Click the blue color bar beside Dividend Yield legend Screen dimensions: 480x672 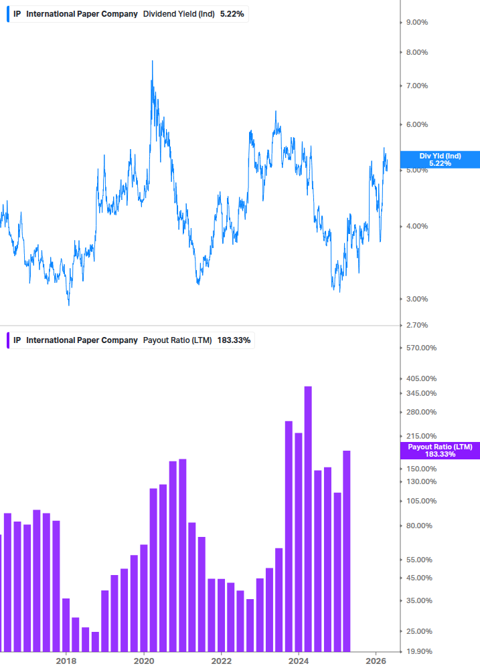[8, 14]
